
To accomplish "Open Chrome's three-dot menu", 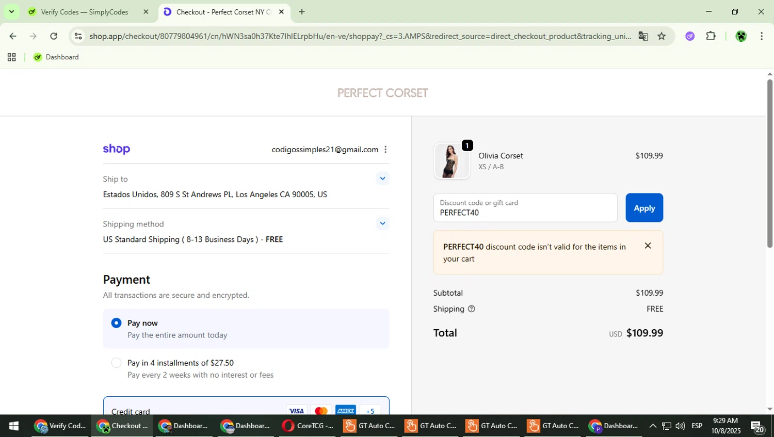I will (762, 36).
